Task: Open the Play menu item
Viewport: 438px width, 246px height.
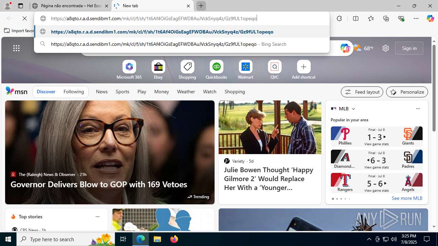Action: tap(142, 92)
